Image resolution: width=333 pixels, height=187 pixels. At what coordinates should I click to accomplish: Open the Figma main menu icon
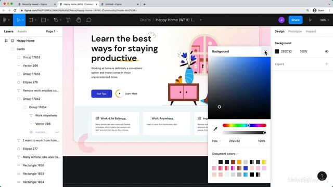point(5,20)
